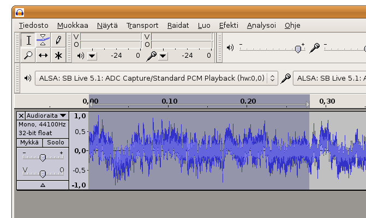This screenshot has width=366, height=218.
Task: Collapse the track using bottom triangle button
Action: tap(43, 185)
